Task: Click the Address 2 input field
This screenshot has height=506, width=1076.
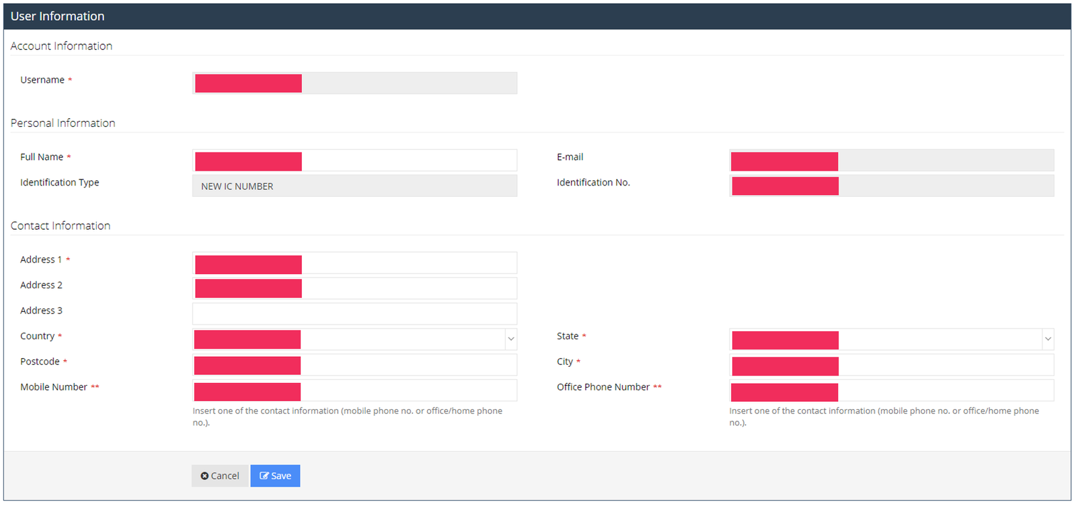Action: coord(354,289)
